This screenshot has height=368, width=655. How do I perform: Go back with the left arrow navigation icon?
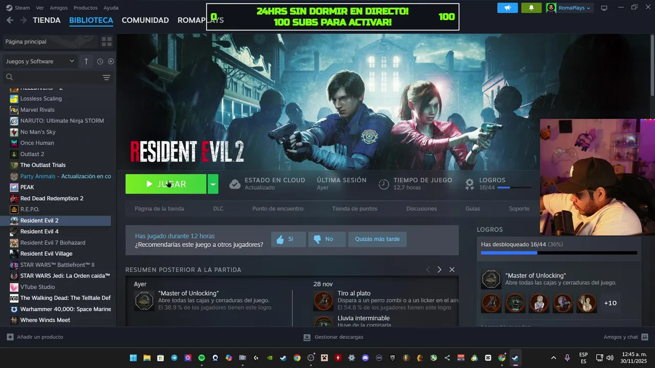tap(10, 20)
